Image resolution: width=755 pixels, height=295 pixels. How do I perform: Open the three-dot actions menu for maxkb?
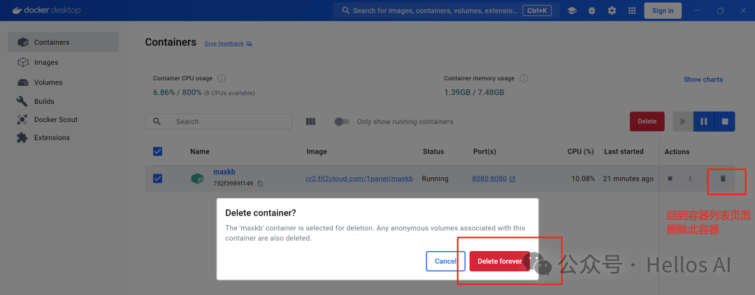(690, 179)
